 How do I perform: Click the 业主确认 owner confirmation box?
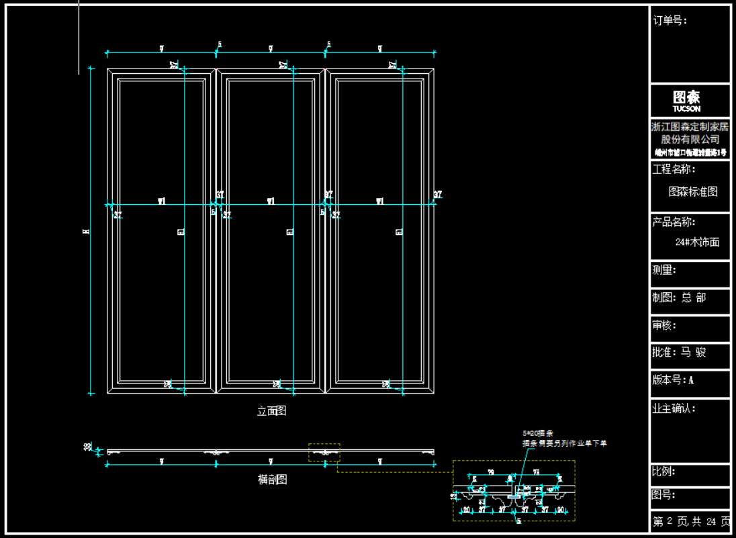[690, 430]
